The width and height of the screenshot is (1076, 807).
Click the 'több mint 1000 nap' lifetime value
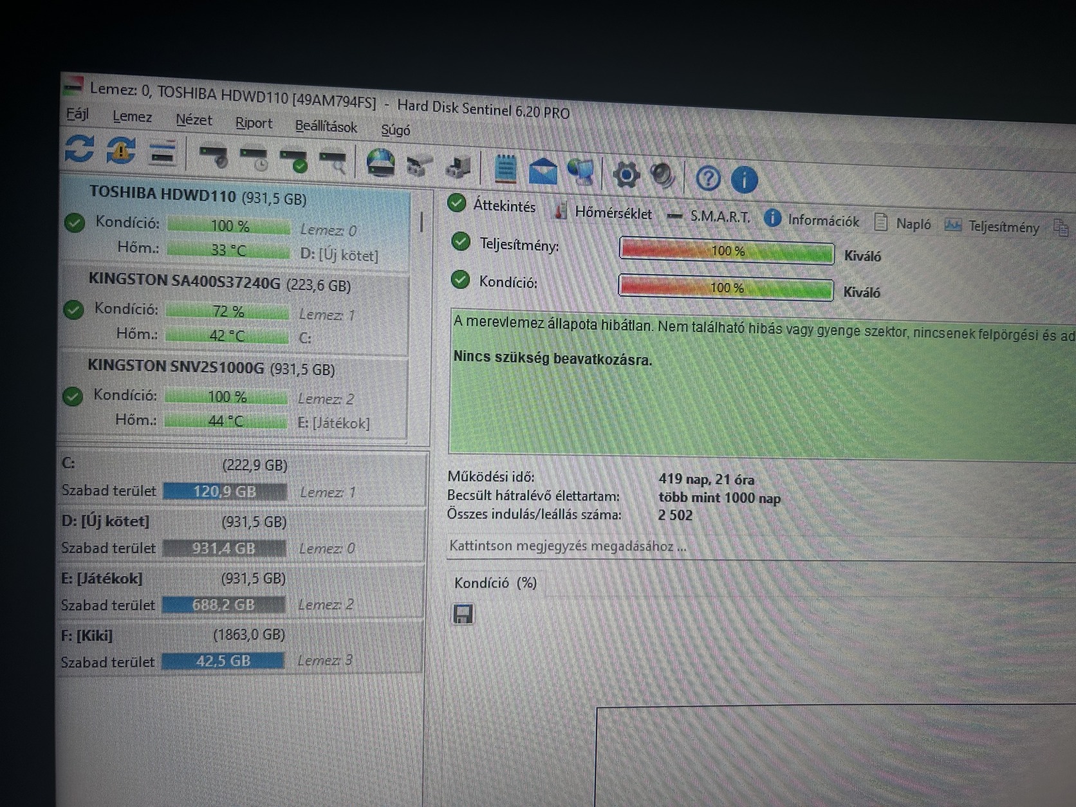tap(719, 497)
